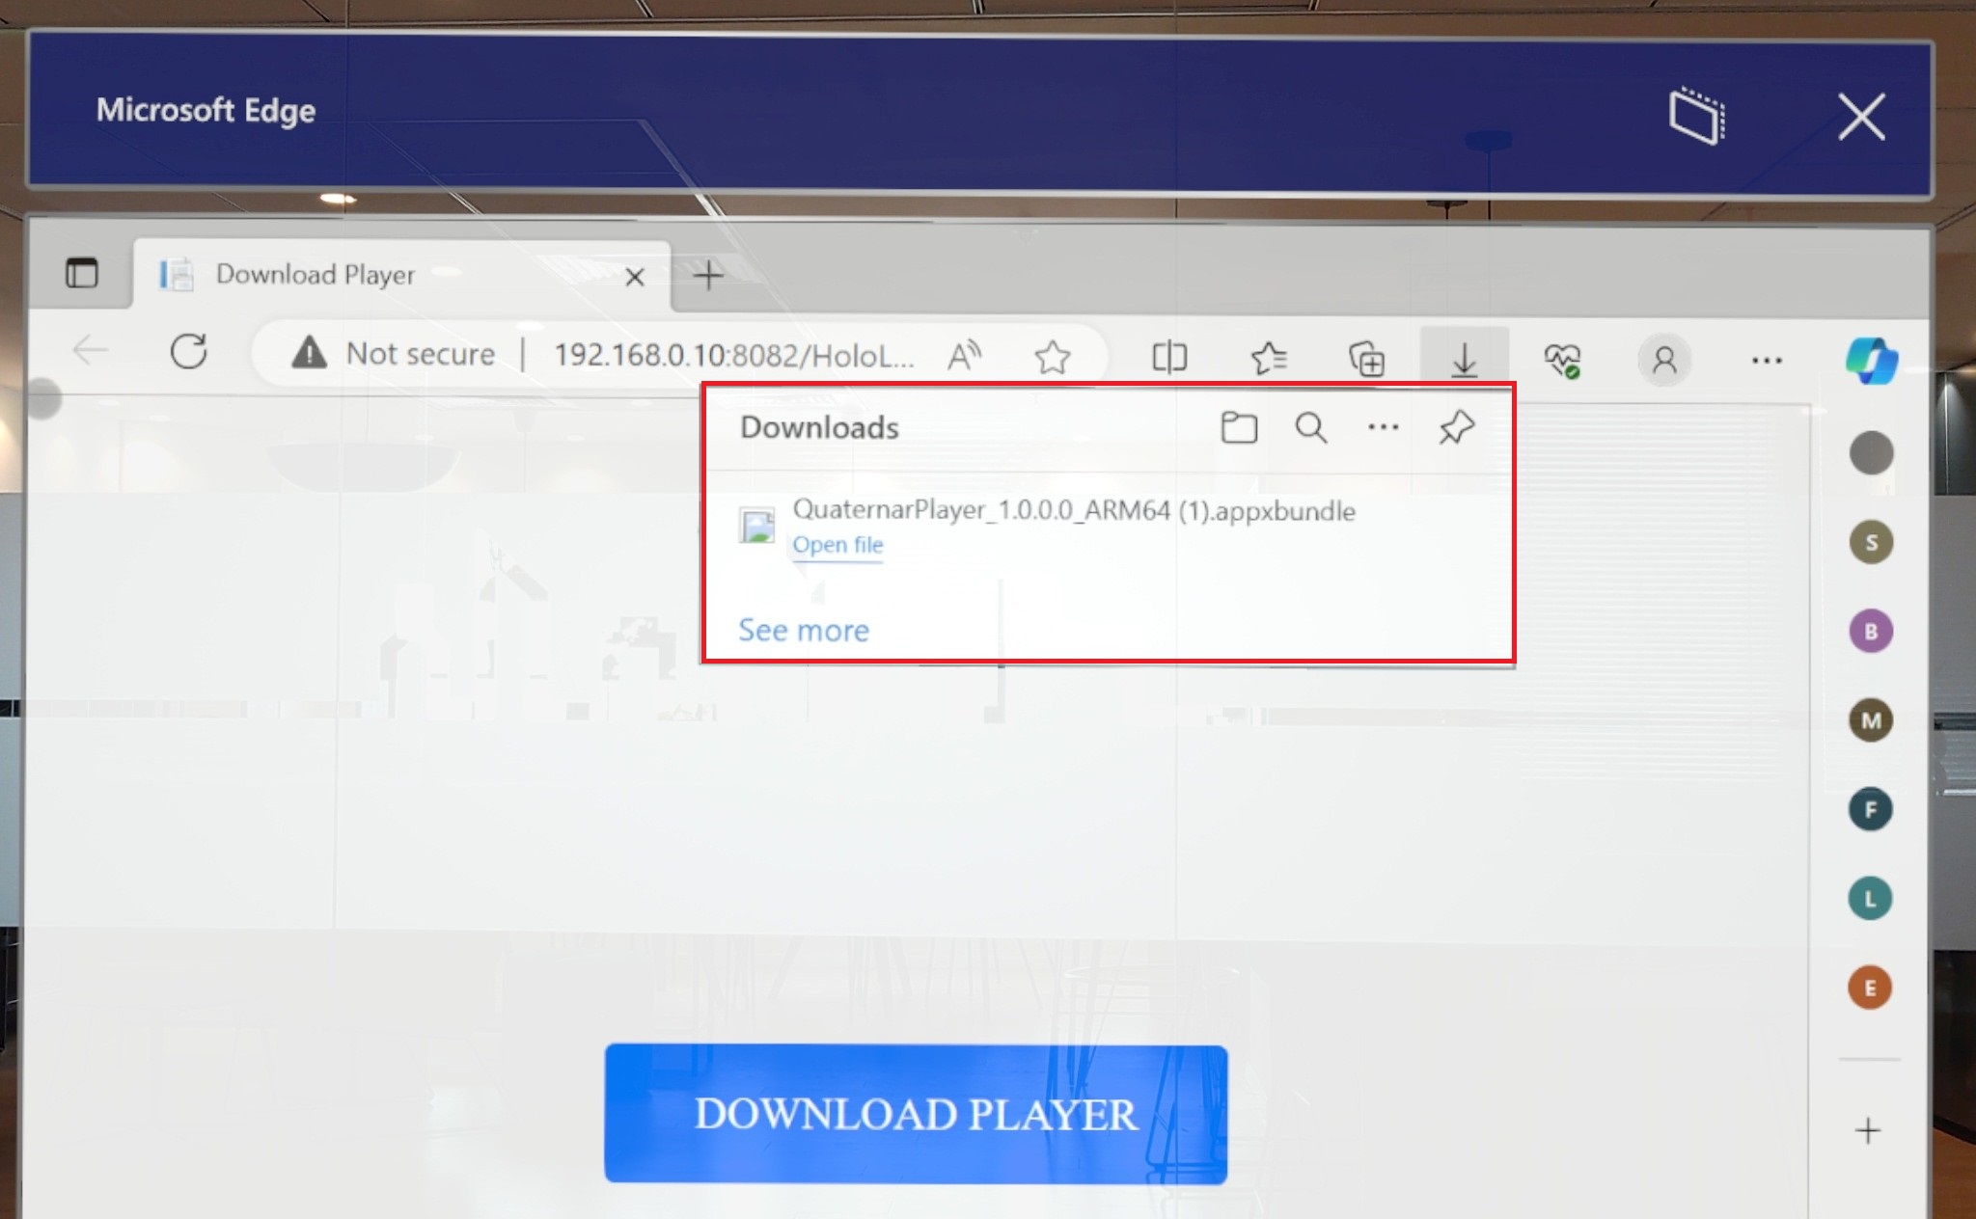The height and width of the screenshot is (1219, 1976).
Task: Add this page to favorites star
Action: click(1053, 358)
